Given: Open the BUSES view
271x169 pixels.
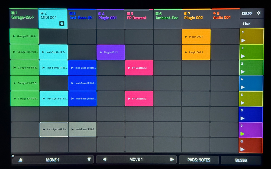Looking at the screenshot, I should [x=241, y=160].
